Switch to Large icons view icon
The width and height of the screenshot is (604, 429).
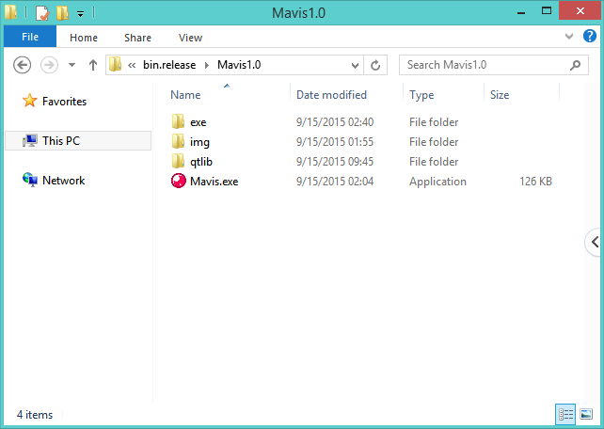point(586,414)
